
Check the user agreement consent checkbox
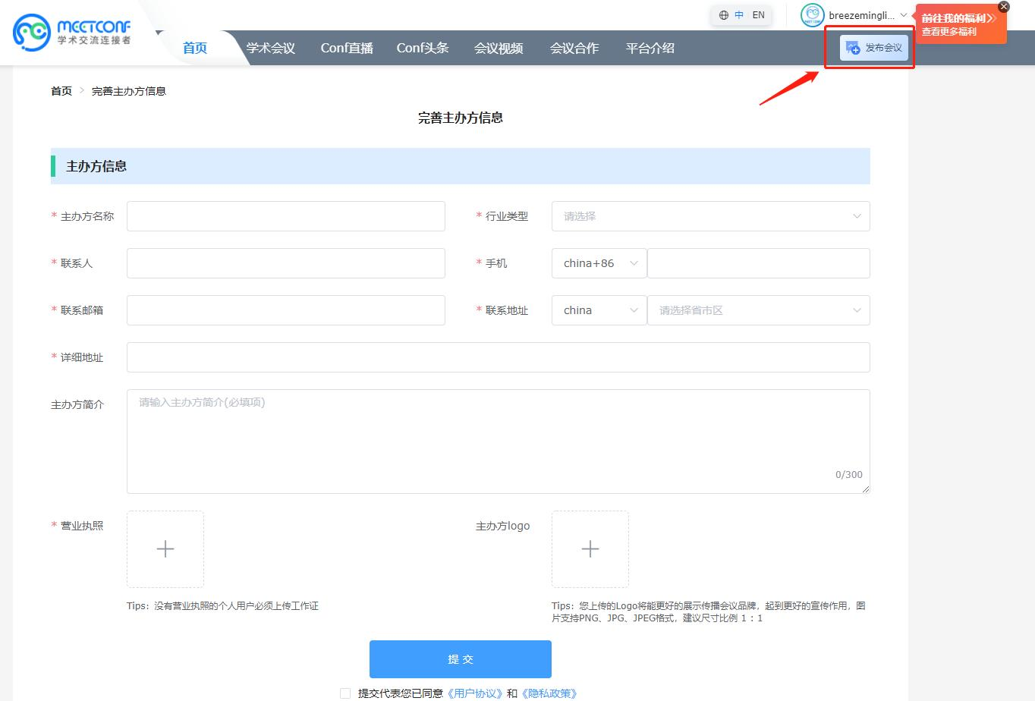pos(345,693)
